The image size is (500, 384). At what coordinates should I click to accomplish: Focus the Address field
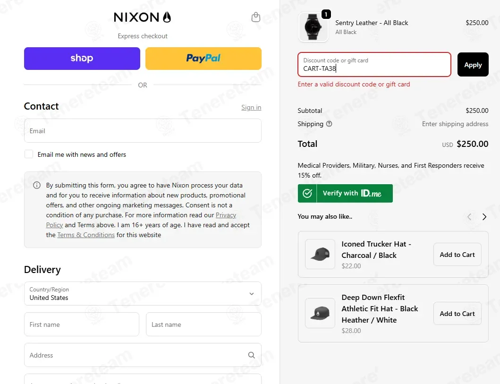(143, 355)
